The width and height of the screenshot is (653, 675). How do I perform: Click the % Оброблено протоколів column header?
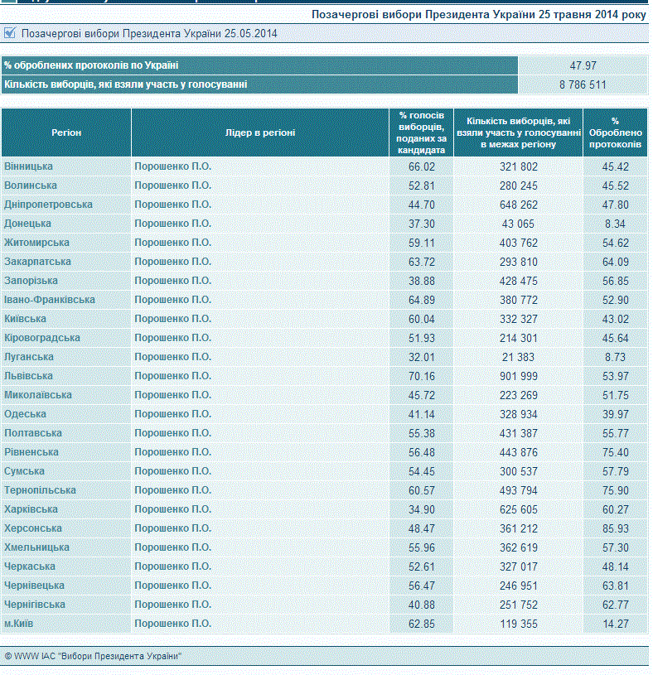click(615, 133)
